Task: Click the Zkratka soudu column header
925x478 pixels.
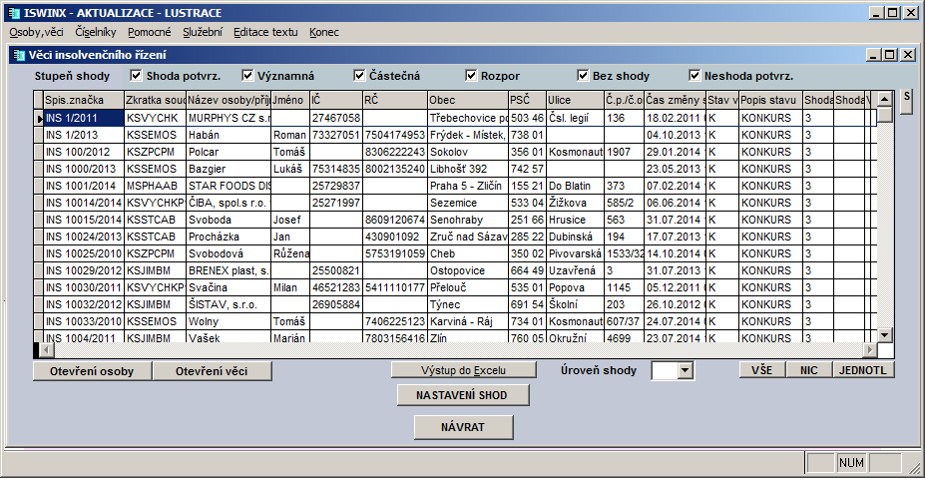Action: pyautogui.click(x=156, y=100)
